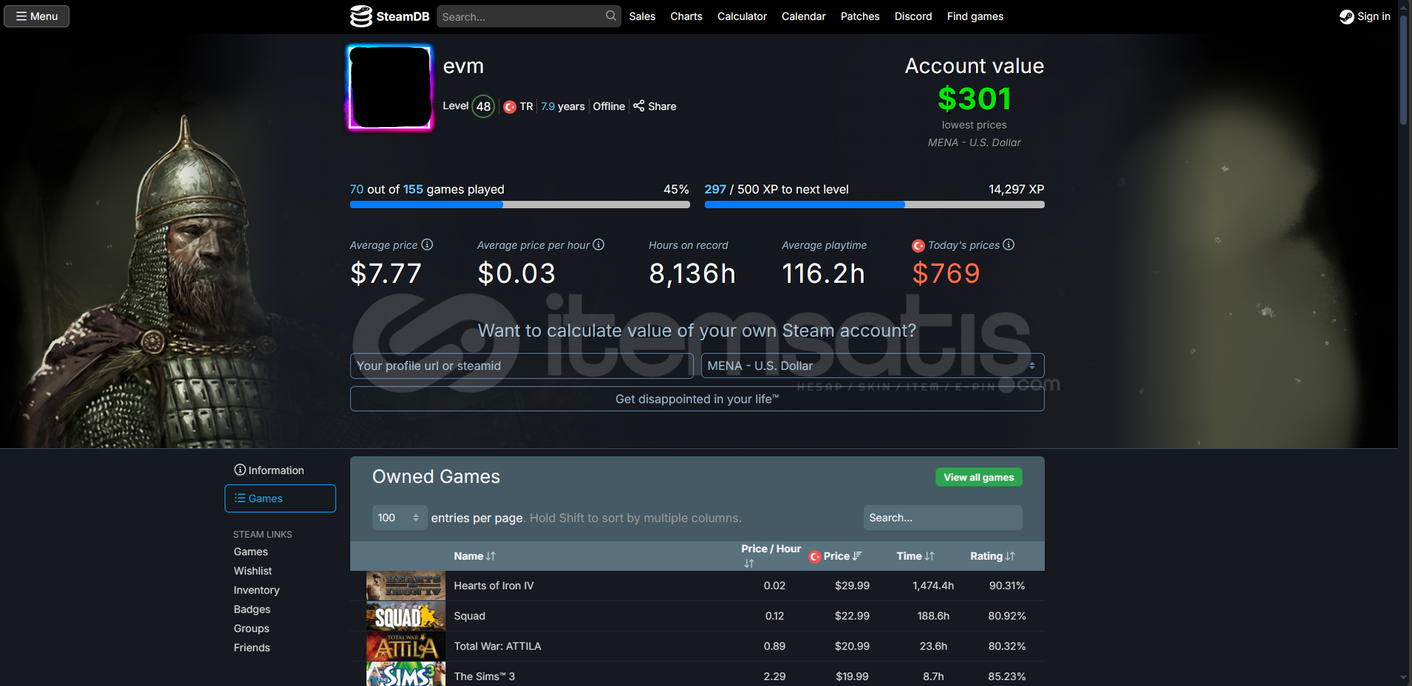
Task: Open the Friends Steam link
Action: (252, 648)
